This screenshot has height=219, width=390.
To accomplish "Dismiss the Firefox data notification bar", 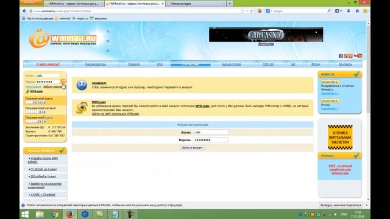I will 366,206.
